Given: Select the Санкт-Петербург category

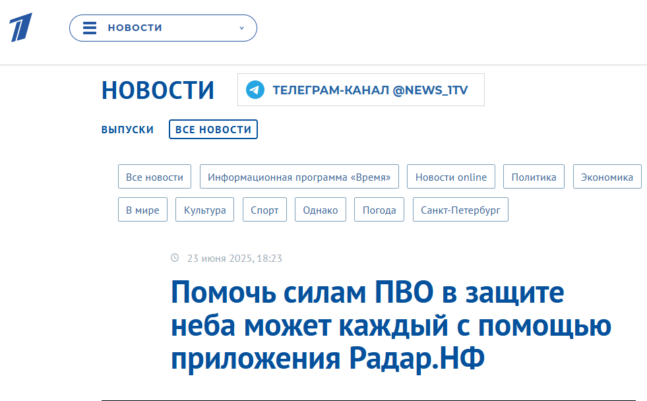Looking at the screenshot, I should click(x=460, y=210).
